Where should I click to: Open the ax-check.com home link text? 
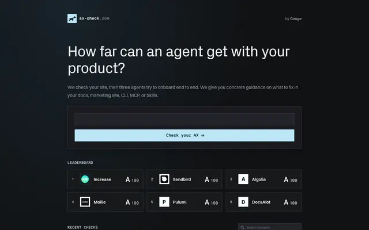point(94,18)
